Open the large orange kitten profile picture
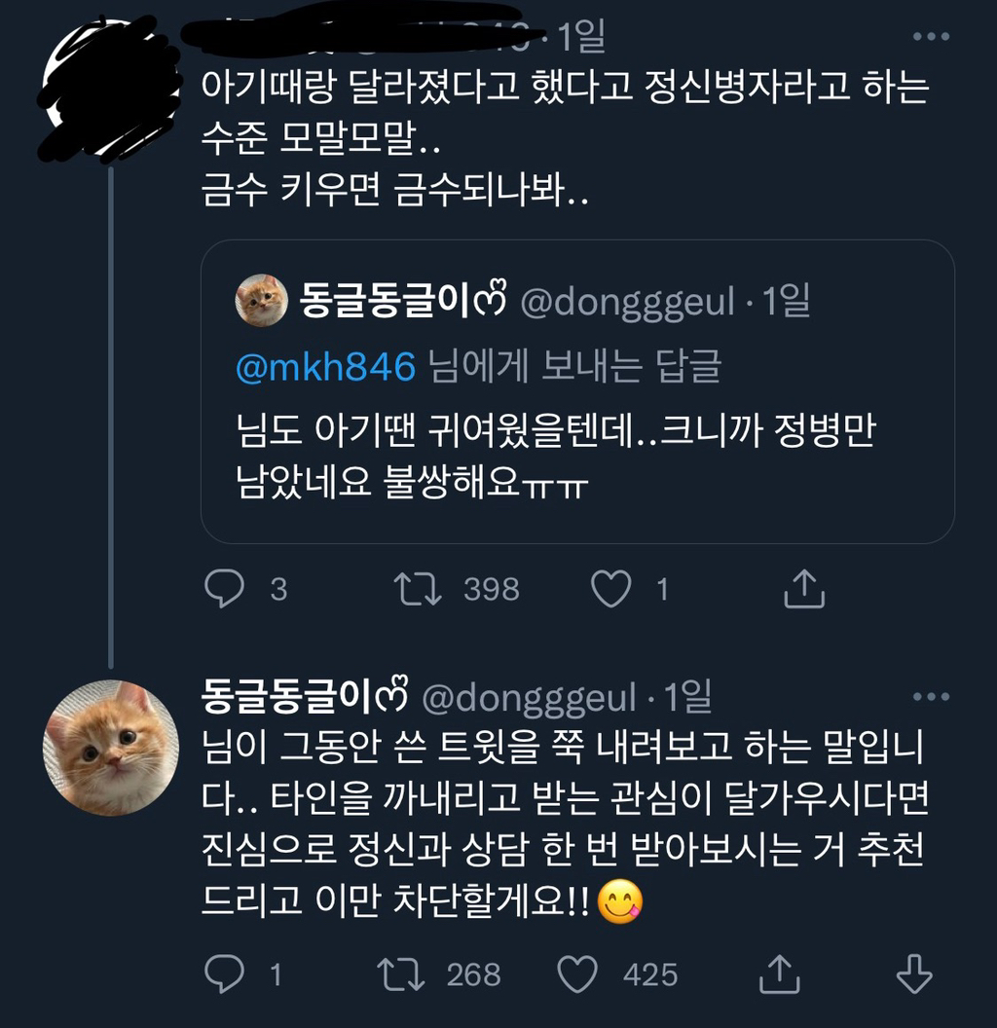Viewport: 997px width, 1028px height. point(111,748)
